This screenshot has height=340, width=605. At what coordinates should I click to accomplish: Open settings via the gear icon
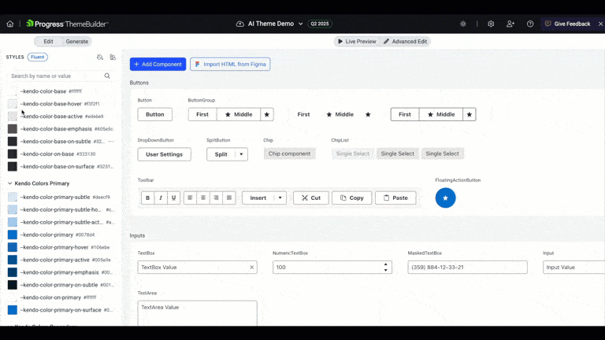pyautogui.click(x=491, y=24)
